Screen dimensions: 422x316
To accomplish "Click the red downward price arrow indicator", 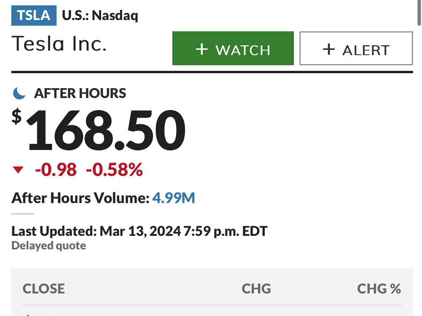I will pos(18,169).
